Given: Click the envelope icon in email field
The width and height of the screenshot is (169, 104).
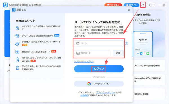Looking at the screenshot, I should (x=78, y=43).
